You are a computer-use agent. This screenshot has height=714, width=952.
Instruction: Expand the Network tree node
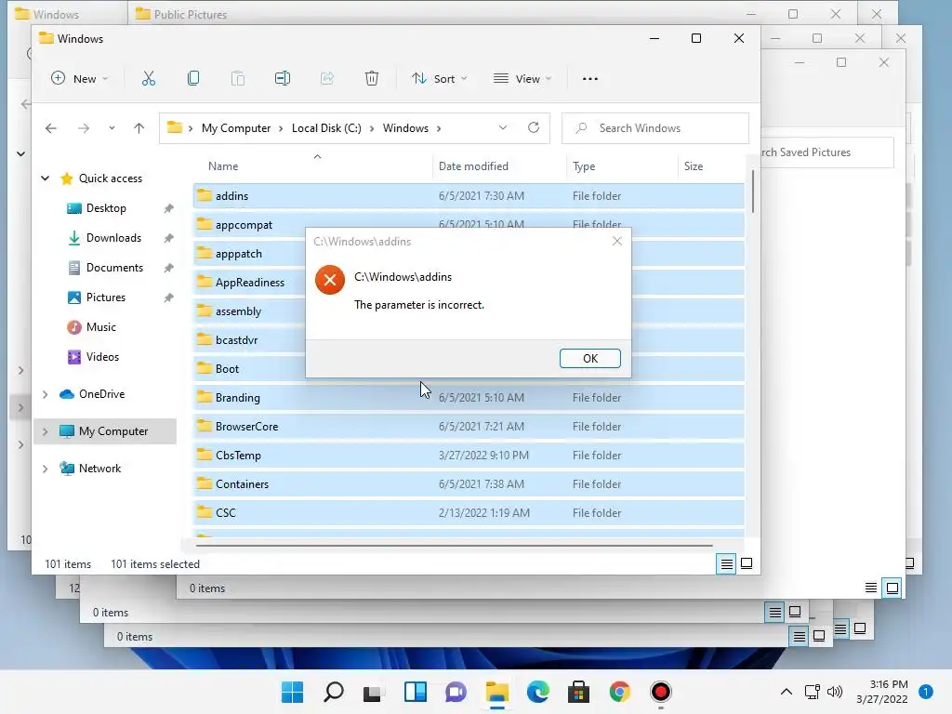45,469
